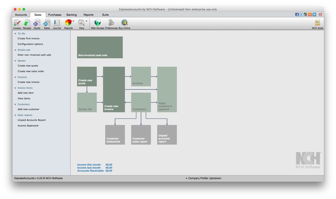Click the Non-invoiced cash sale box
The image size is (336, 199).
coord(100,47)
